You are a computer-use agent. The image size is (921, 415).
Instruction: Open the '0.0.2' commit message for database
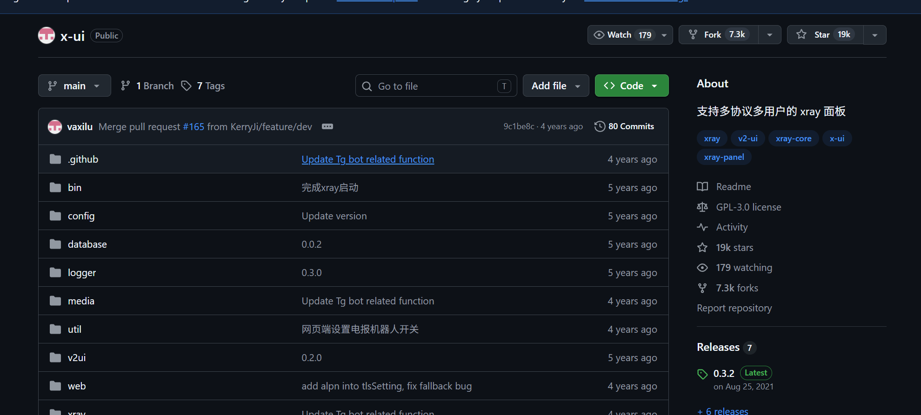[312, 244]
